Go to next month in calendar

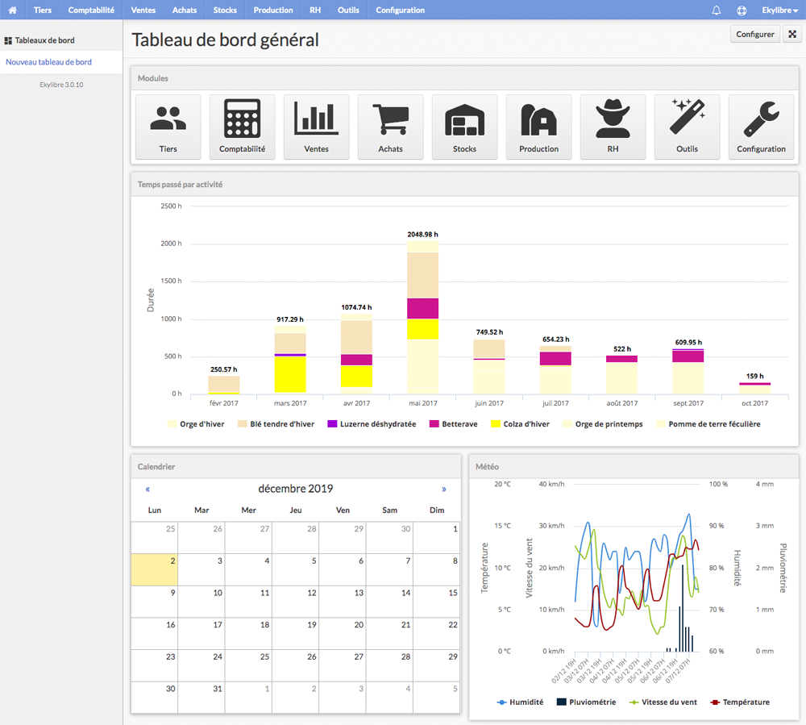(x=444, y=489)
